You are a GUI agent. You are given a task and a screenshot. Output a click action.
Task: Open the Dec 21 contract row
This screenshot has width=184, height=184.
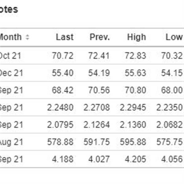click(x=92, y=73)
